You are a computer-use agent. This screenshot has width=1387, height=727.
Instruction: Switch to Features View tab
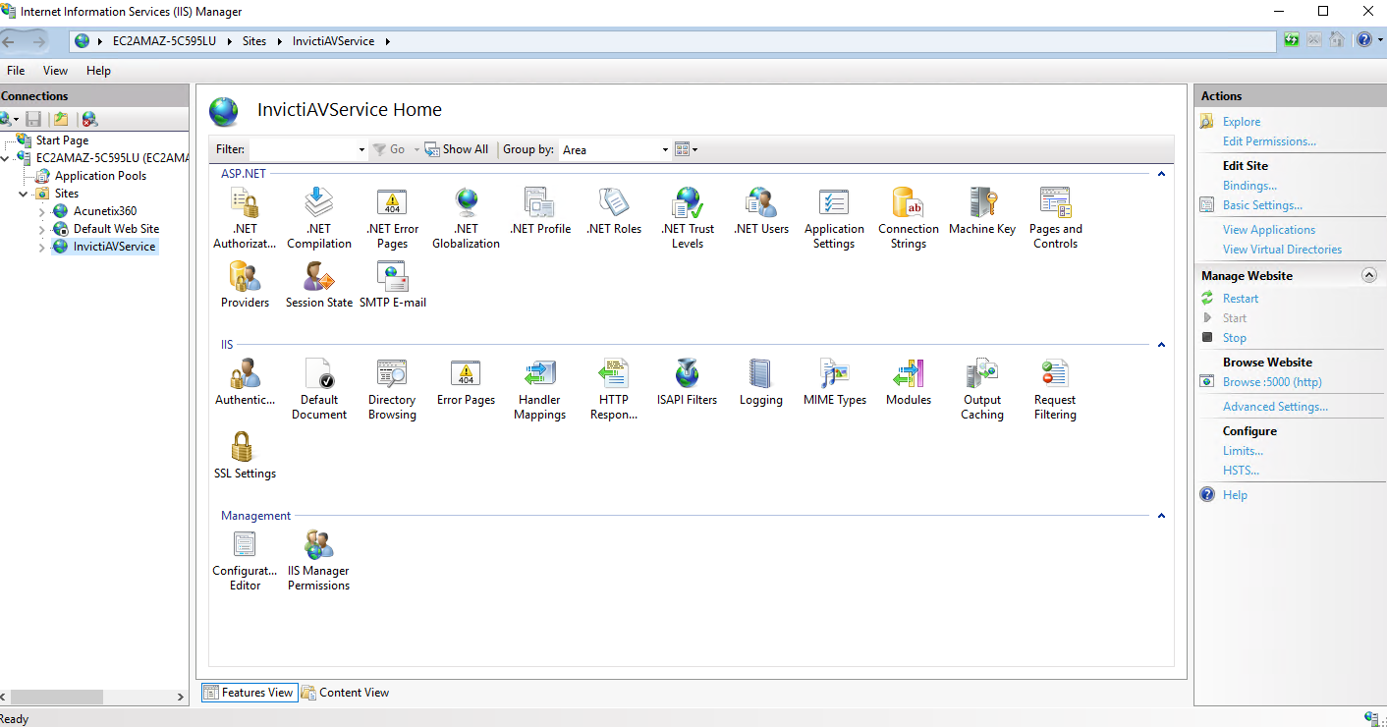[249, 693]
